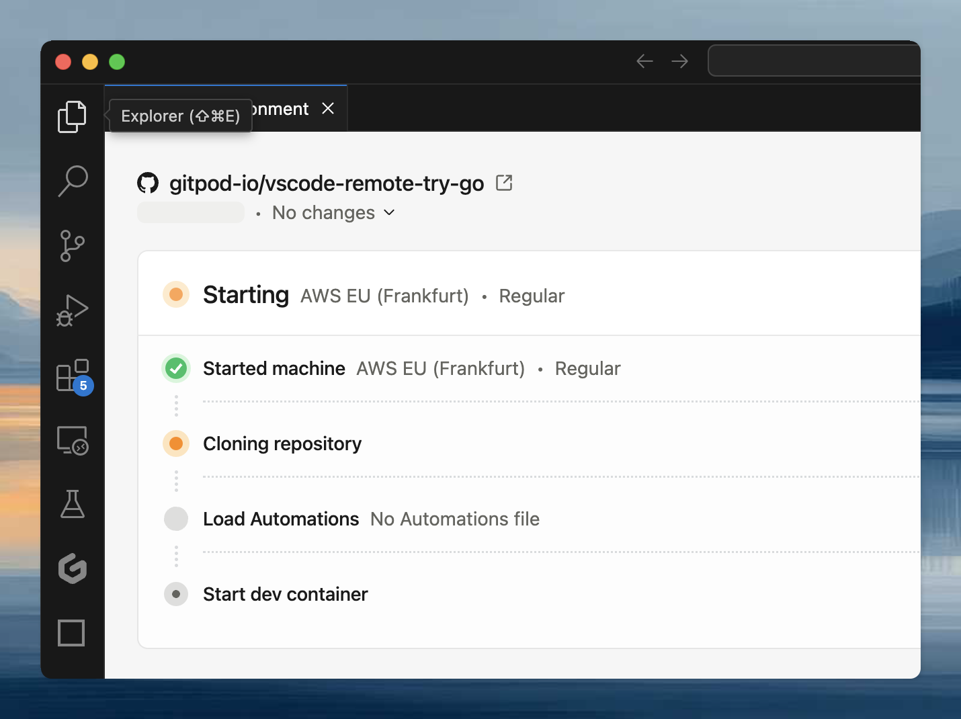Select the Gitpod icon in the activity bar
Screen dimensions: 961x719
coord(71,569)
